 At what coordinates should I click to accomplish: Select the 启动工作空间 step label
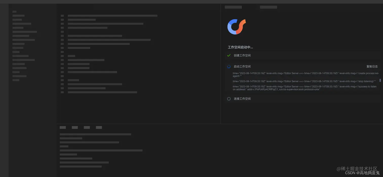[x=242, y=66]
